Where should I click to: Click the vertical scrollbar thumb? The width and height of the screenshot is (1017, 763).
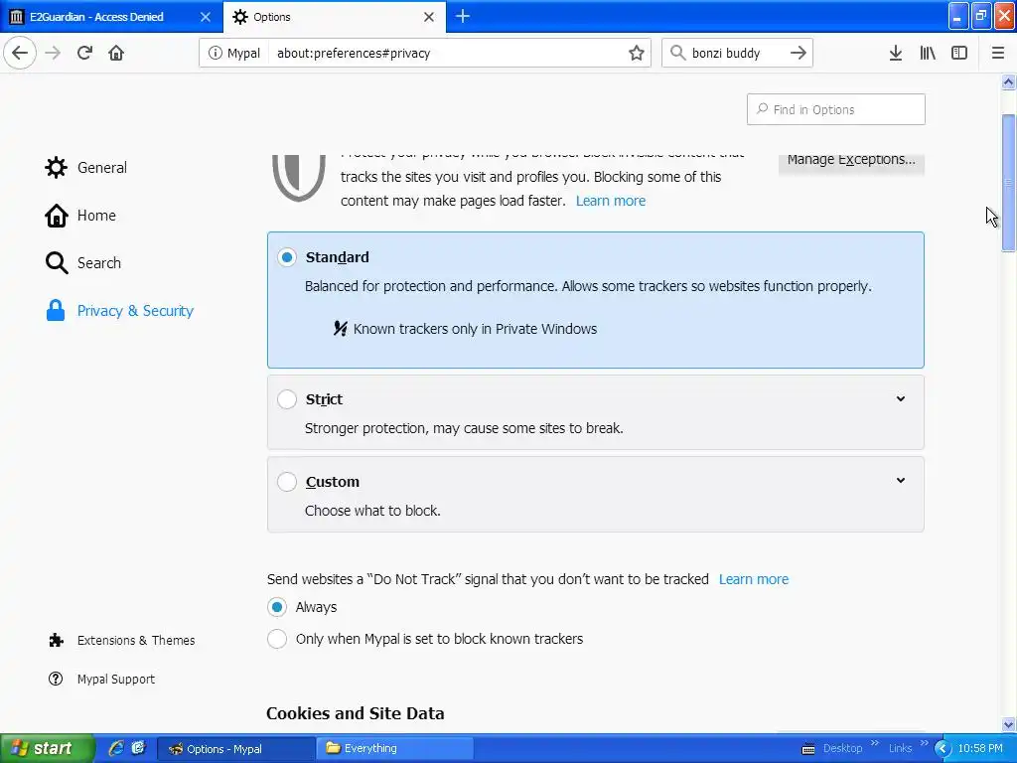[1009, 183]
